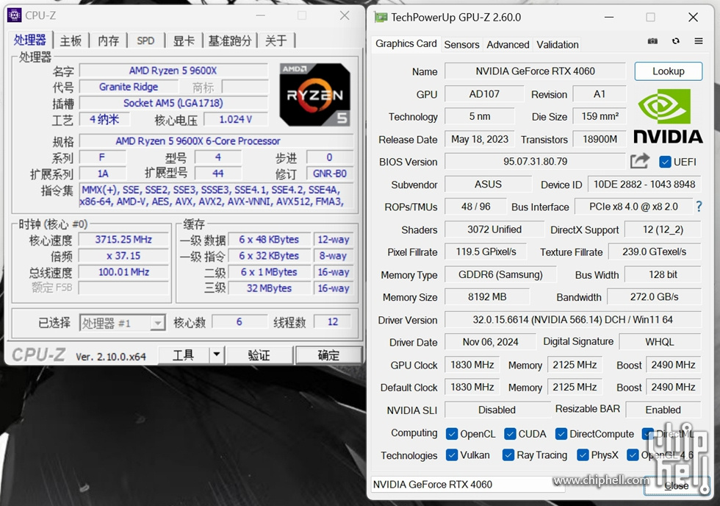This screenshot has width=720, height=506.
Task: Select the Graphics Card tab in GPU-Z
Action: click(406, 43)
